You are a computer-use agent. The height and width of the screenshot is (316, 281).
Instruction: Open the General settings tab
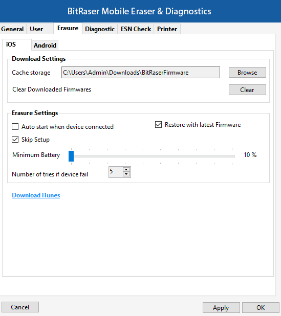(13, 29)
